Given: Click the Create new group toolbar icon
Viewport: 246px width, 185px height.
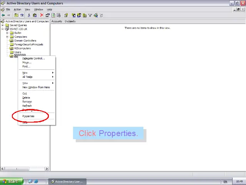Looking at the screenshot, I should pos(79,15).
